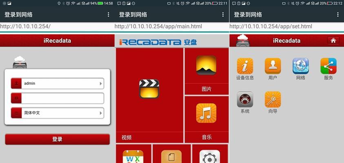Expand the 简体中文 language dropdown
Image resolution: width=344 pixels, height=163 pixels.
101,113
